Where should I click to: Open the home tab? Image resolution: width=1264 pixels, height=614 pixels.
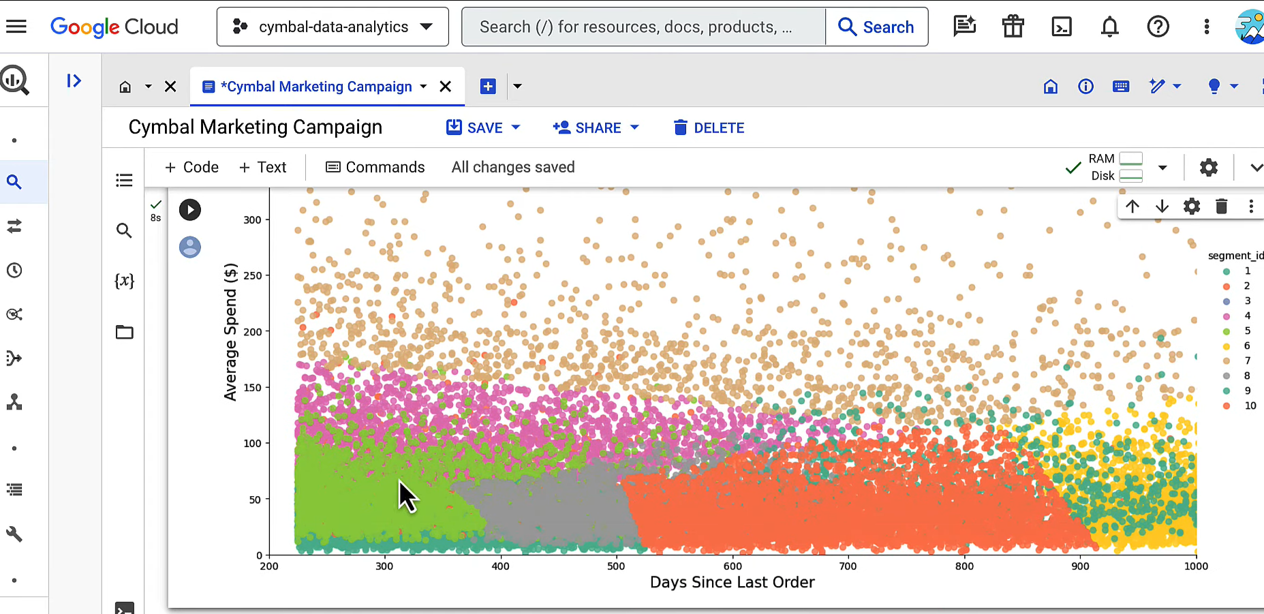pyautogui.click(x=125, y=87)
